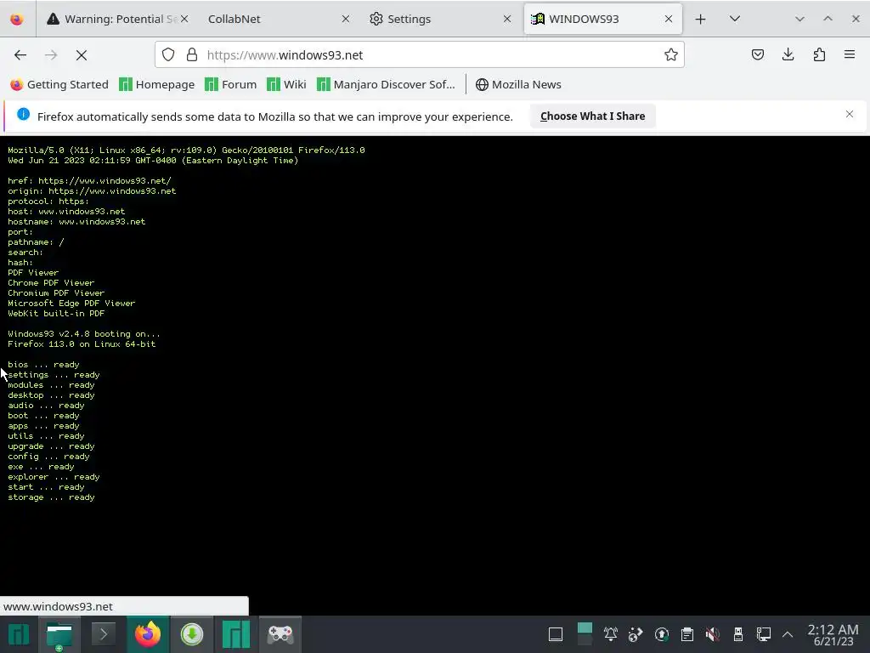
Task: Open Getting Started bookmark
Action: coord(59,84)
